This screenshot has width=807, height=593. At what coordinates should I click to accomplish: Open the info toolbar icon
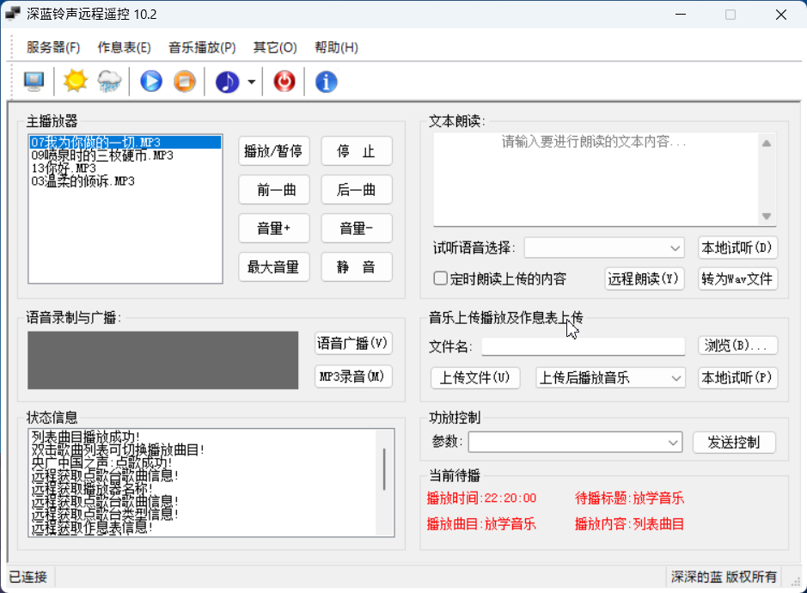click(x=325, y=80)
